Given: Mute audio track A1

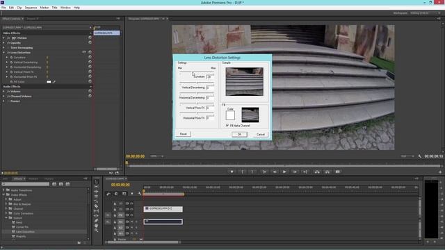Looking at the screenshot, I should 131,222.
